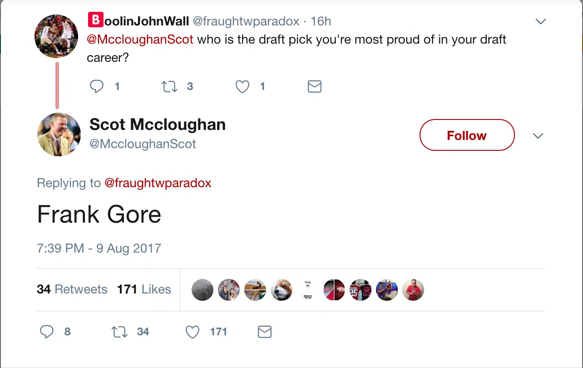View the list of 171 Likes
The width and height of the screenshot is (583, 368).
(x=144, y=289)
